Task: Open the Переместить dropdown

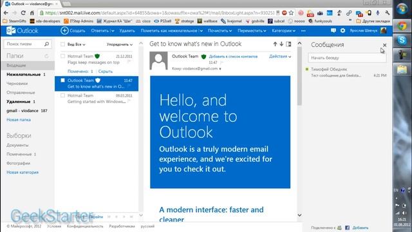Action: click(252, 31)
